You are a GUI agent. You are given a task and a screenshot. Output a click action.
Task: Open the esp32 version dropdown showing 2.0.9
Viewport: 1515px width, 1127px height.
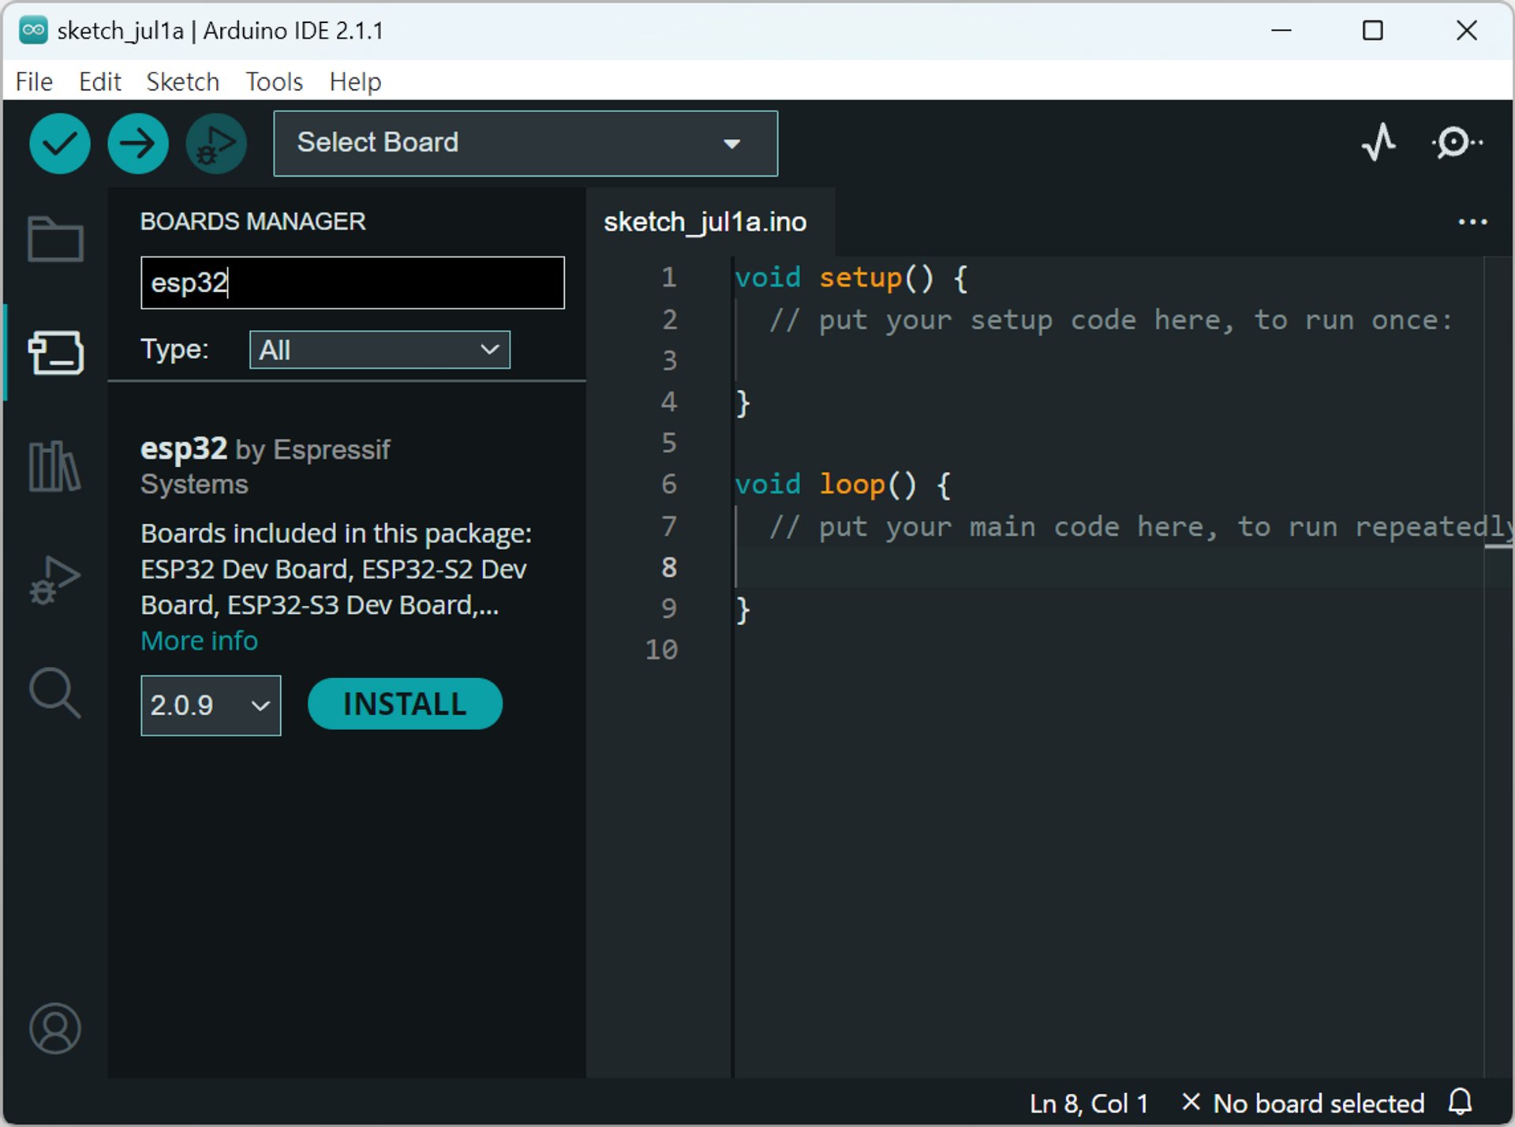click(211, 705)
